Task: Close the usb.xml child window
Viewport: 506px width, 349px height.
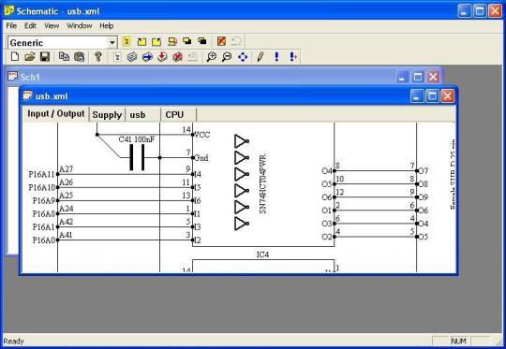Action: coord(448,96)
